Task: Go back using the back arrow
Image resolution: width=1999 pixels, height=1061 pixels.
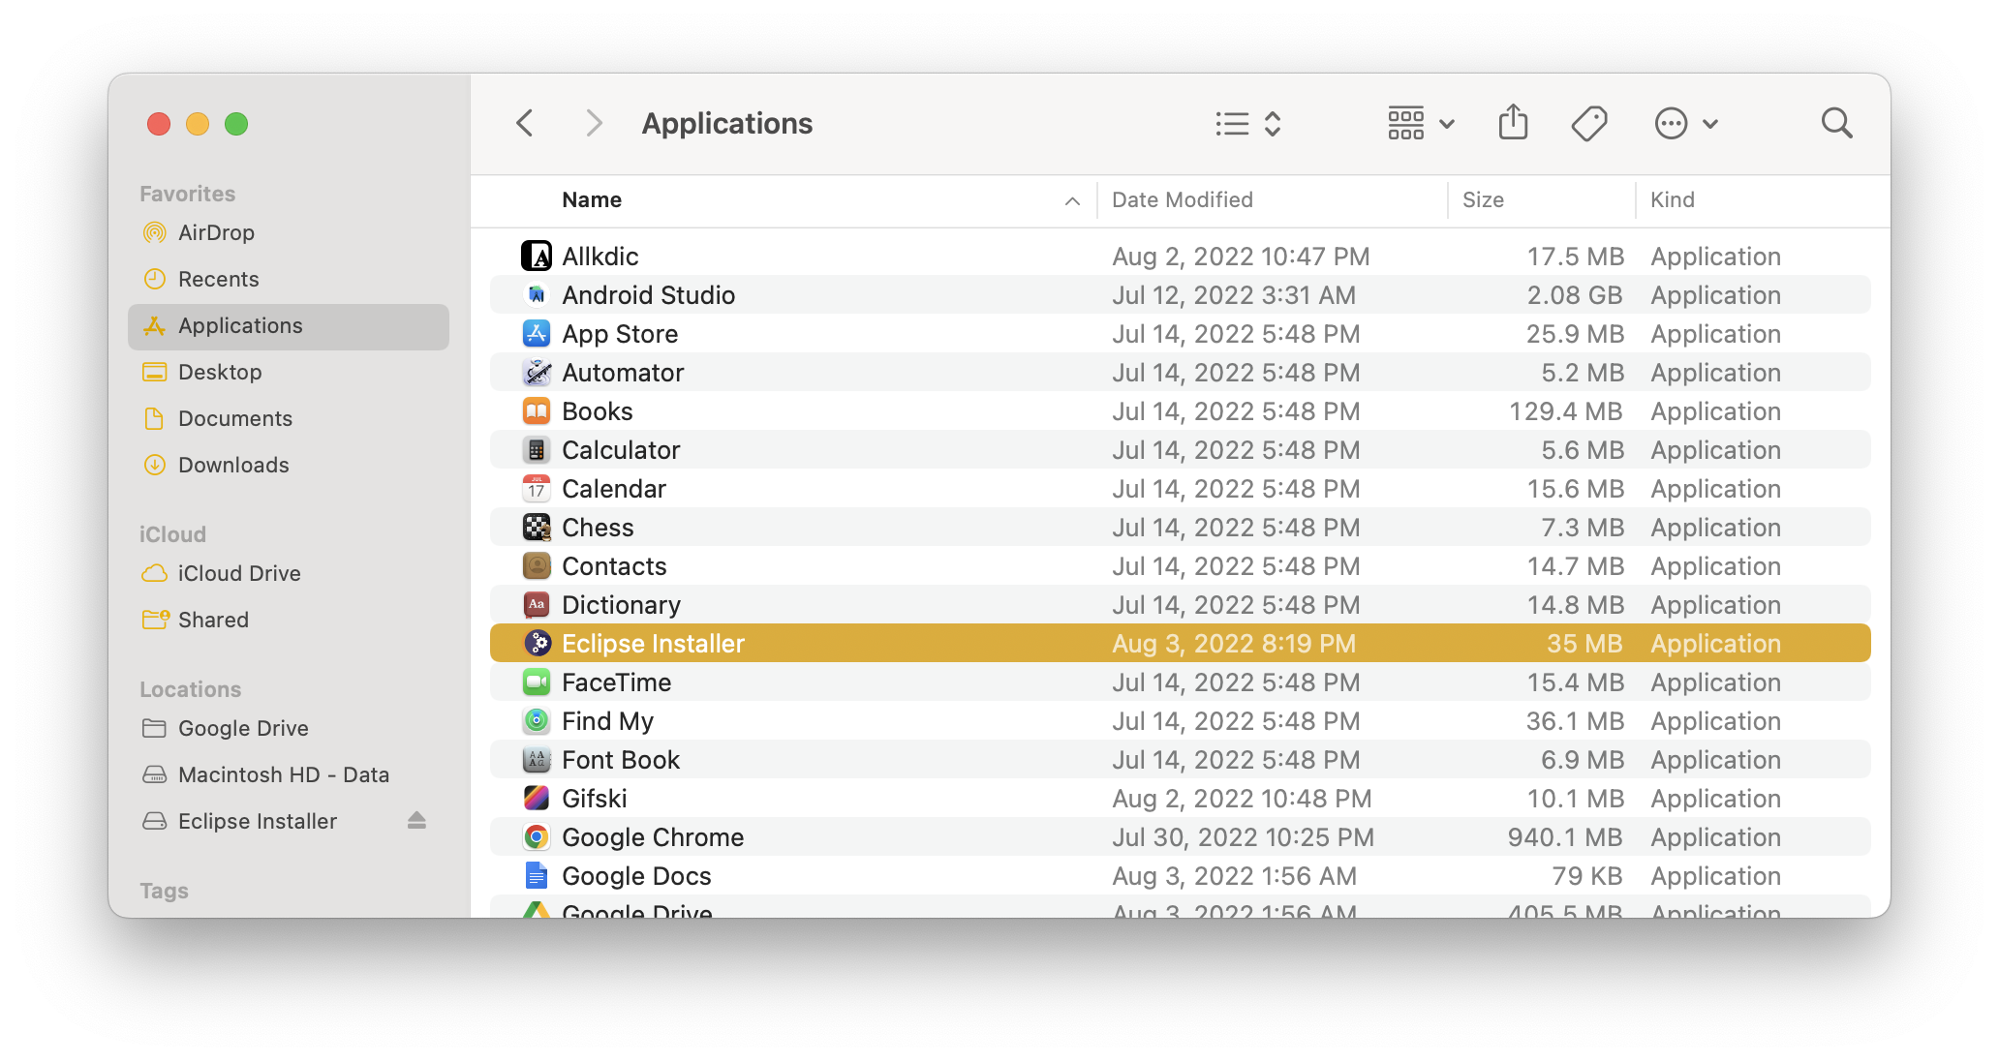Action: tap(525, 123)
